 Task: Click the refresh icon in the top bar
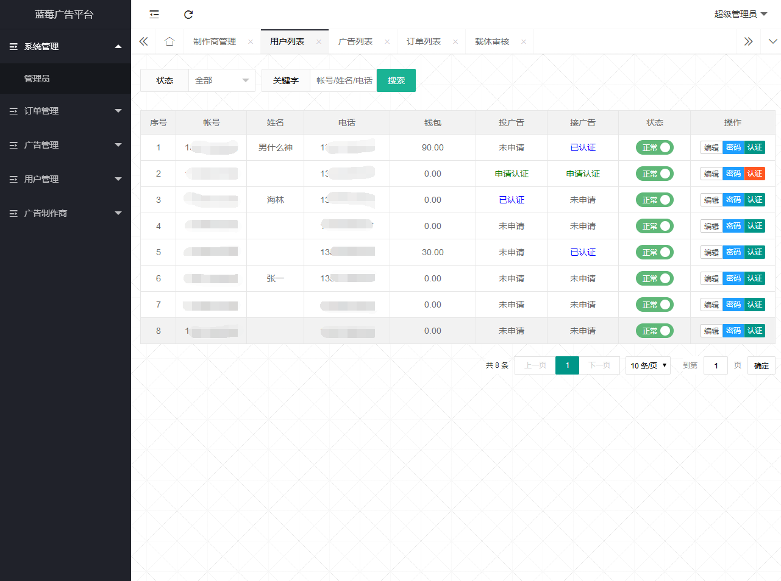pos(188,15)
